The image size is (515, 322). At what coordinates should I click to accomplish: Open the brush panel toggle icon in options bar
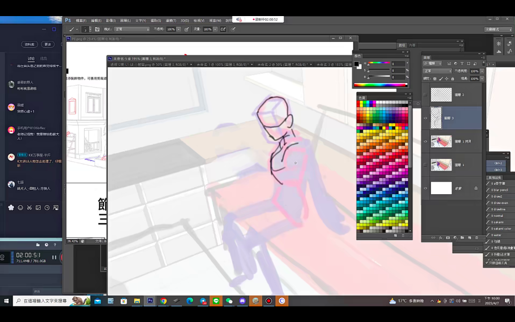click(98, 29)
